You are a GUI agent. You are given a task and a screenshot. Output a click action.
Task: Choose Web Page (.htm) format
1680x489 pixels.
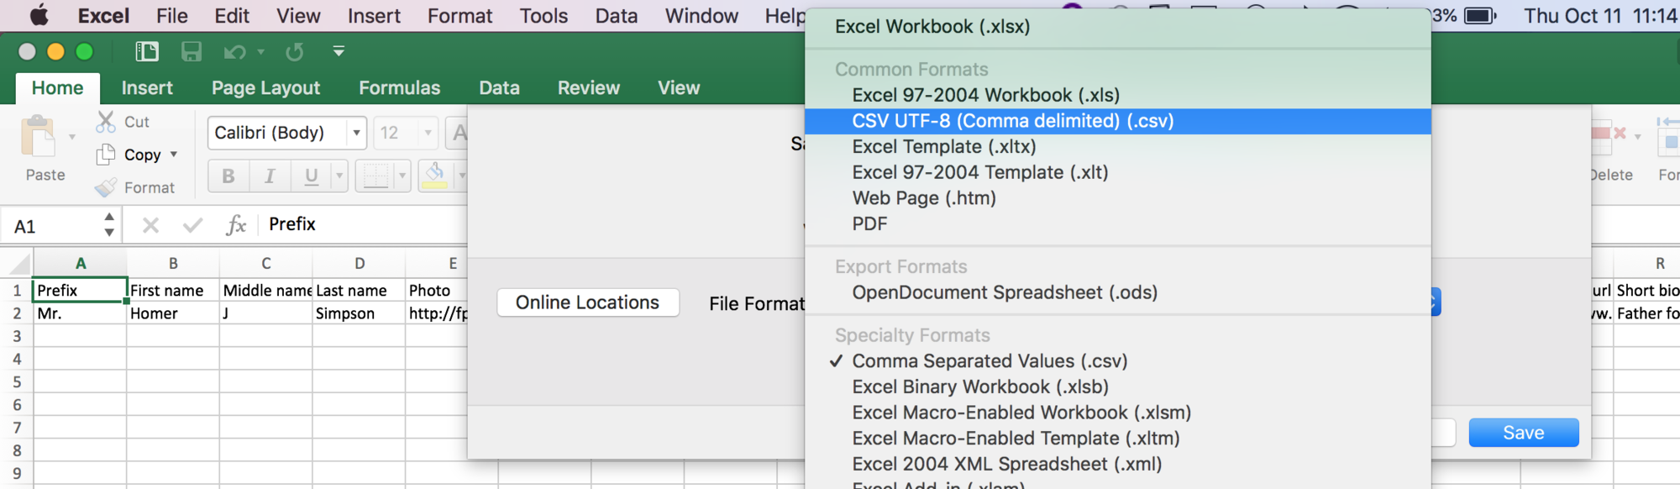pos(1118,198)
